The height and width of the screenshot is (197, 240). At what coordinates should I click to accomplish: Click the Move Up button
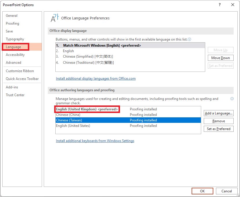point(221,50)
